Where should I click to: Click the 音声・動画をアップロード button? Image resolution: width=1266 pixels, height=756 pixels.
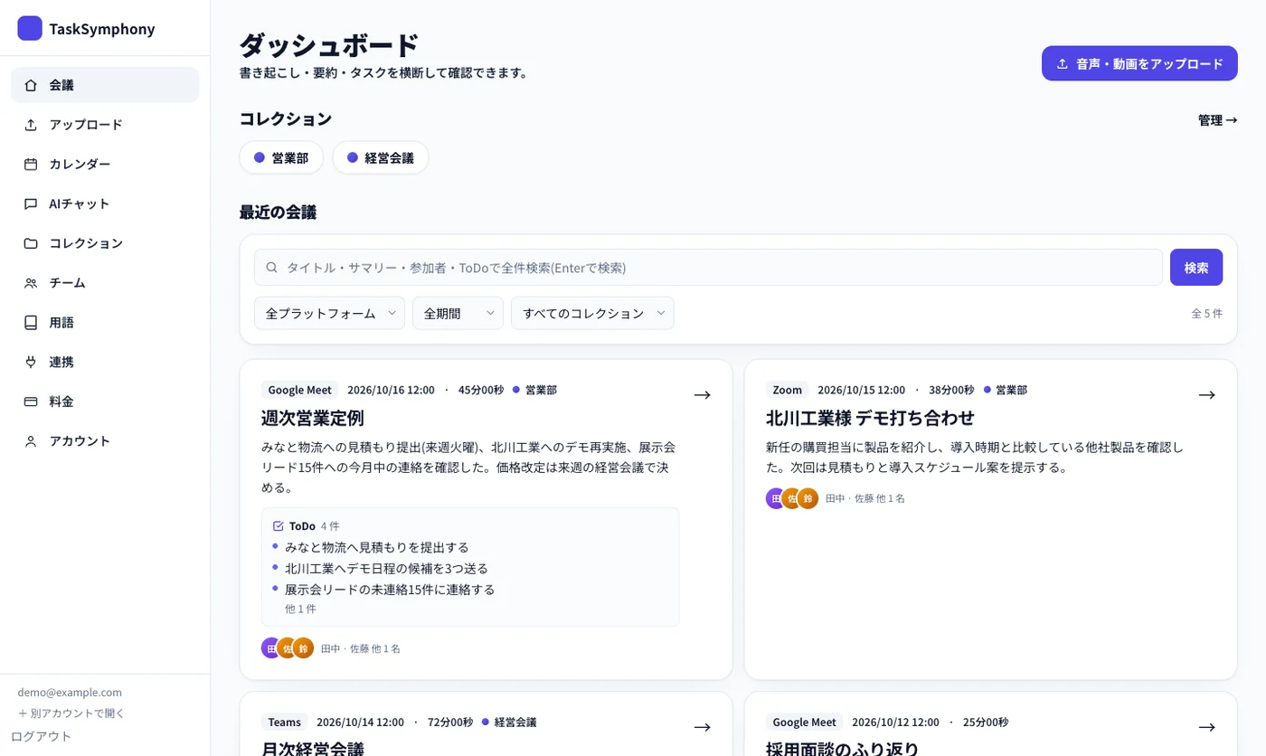click(1139, 63)
